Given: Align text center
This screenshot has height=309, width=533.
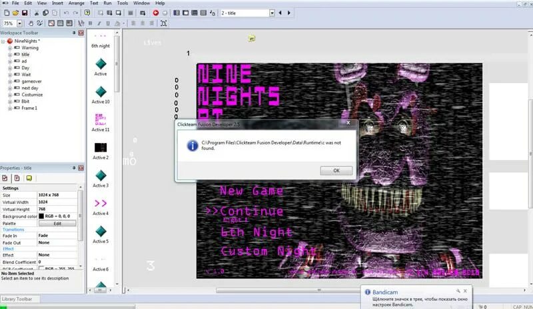Looking at the screenshot, I should (x=143, y=23).
